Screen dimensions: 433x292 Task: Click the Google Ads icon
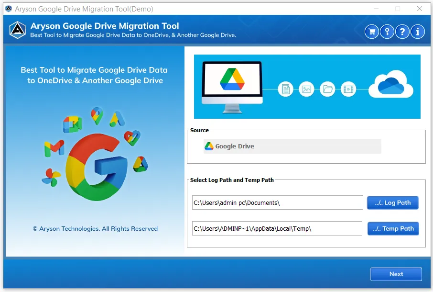[117, 119]
